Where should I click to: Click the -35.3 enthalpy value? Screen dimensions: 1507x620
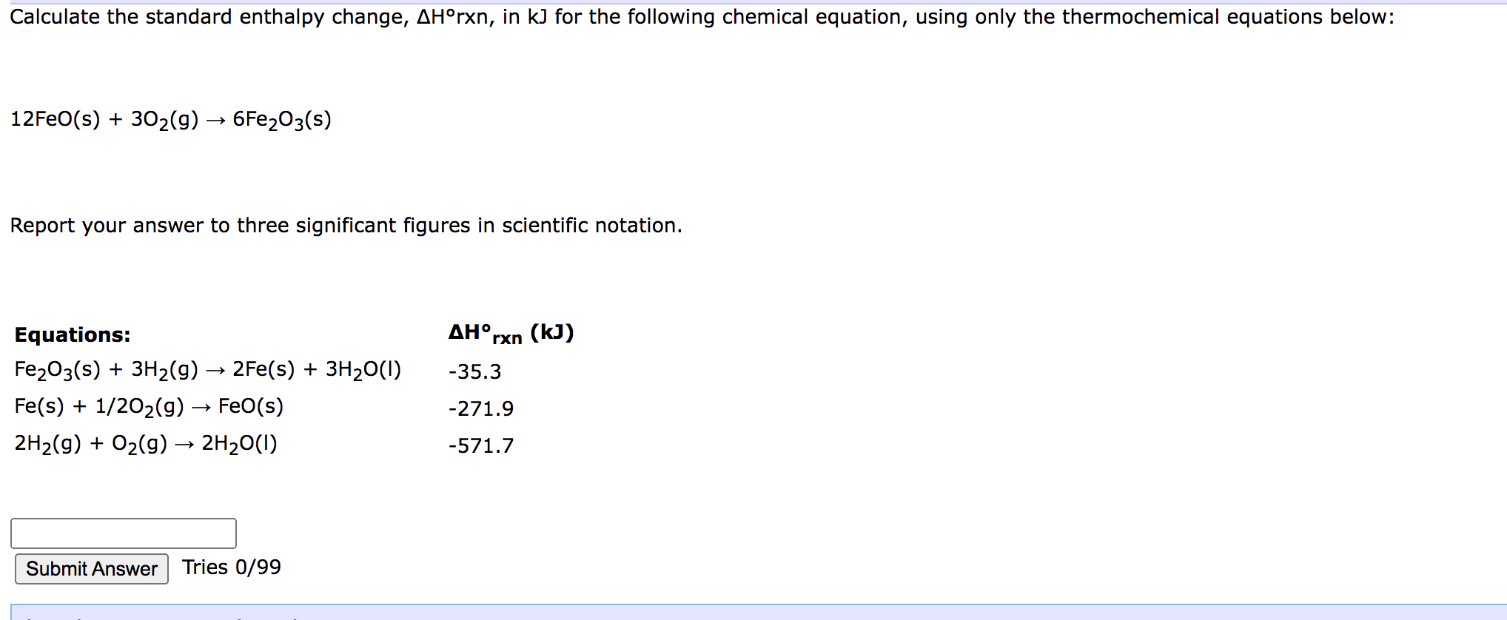point(474,372)
